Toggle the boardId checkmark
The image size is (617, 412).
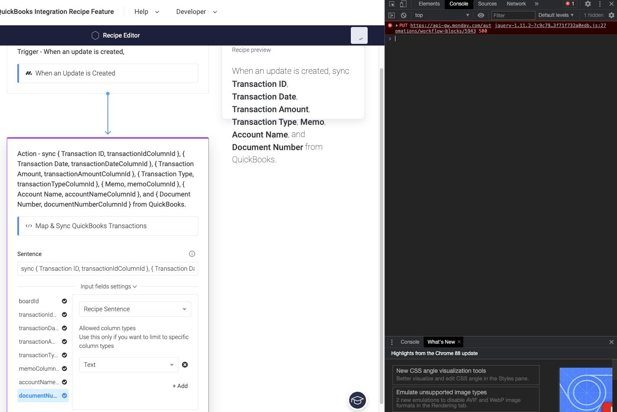64,301
